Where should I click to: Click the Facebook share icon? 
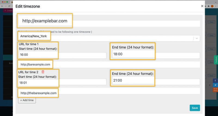click(215, 81)
